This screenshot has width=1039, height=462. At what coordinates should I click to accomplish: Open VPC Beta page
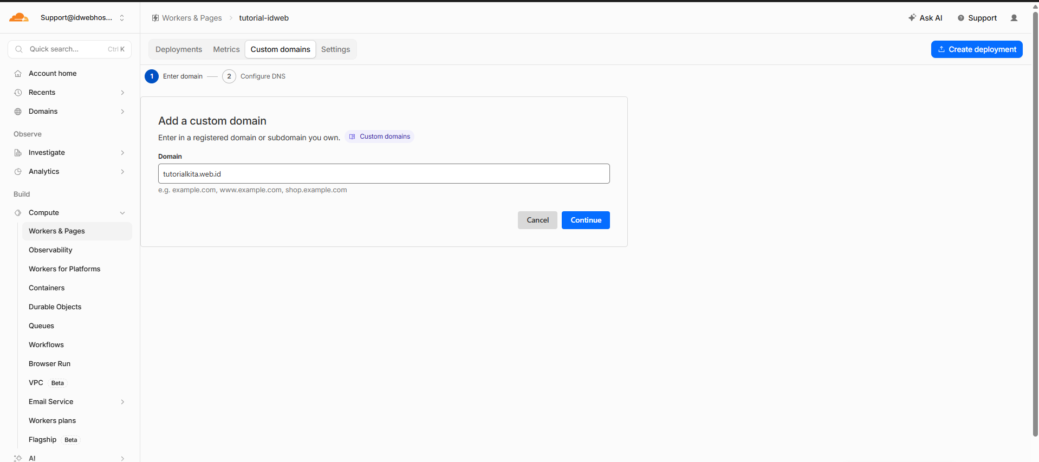[47, 383]
